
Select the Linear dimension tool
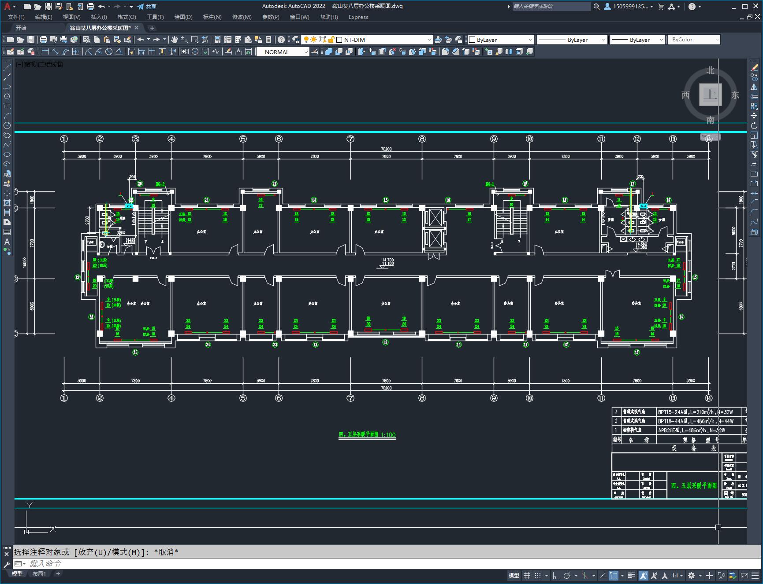[45, 52]
